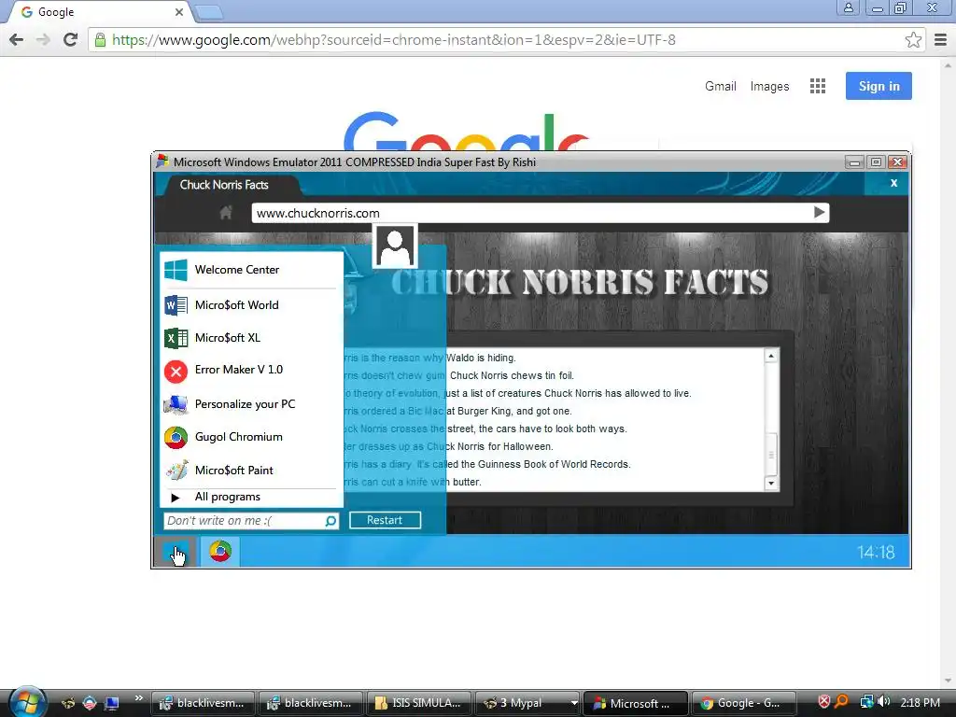Click the Chuck Norris chews tin foil line
956x717 pixels.
click(x=512, y=375)
